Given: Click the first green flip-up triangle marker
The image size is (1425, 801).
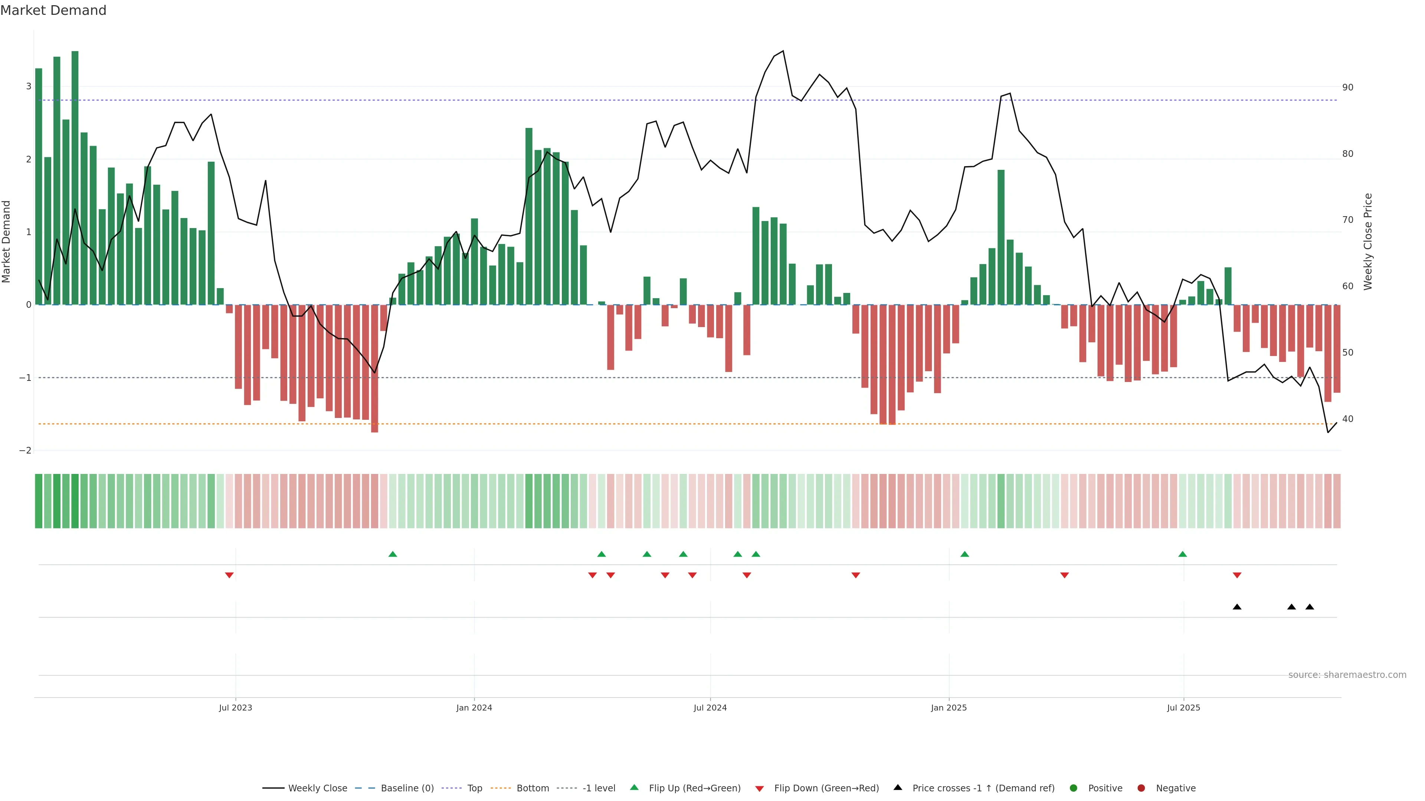Looking at the screenshot, I should pos(393,554).
